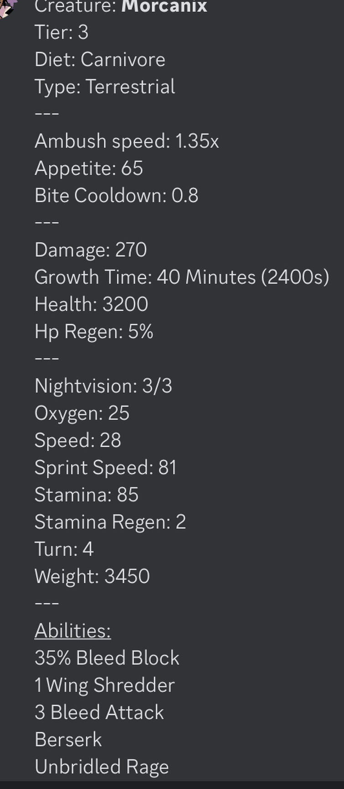The height and width of the screenshot is (789, 344).
Task: Click the Bite Cooldown: 0.8 line
Action: tap(117, 195)
